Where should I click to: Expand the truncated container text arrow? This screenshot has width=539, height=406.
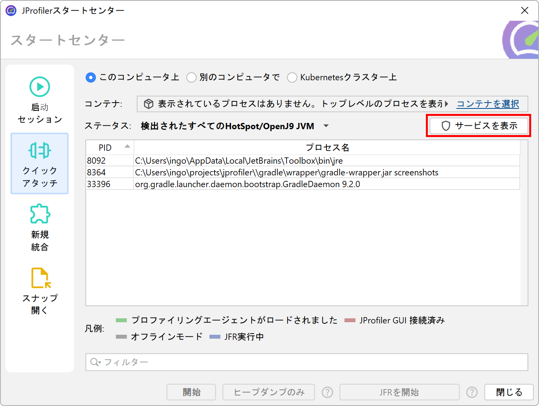click(x=447, y=104)
